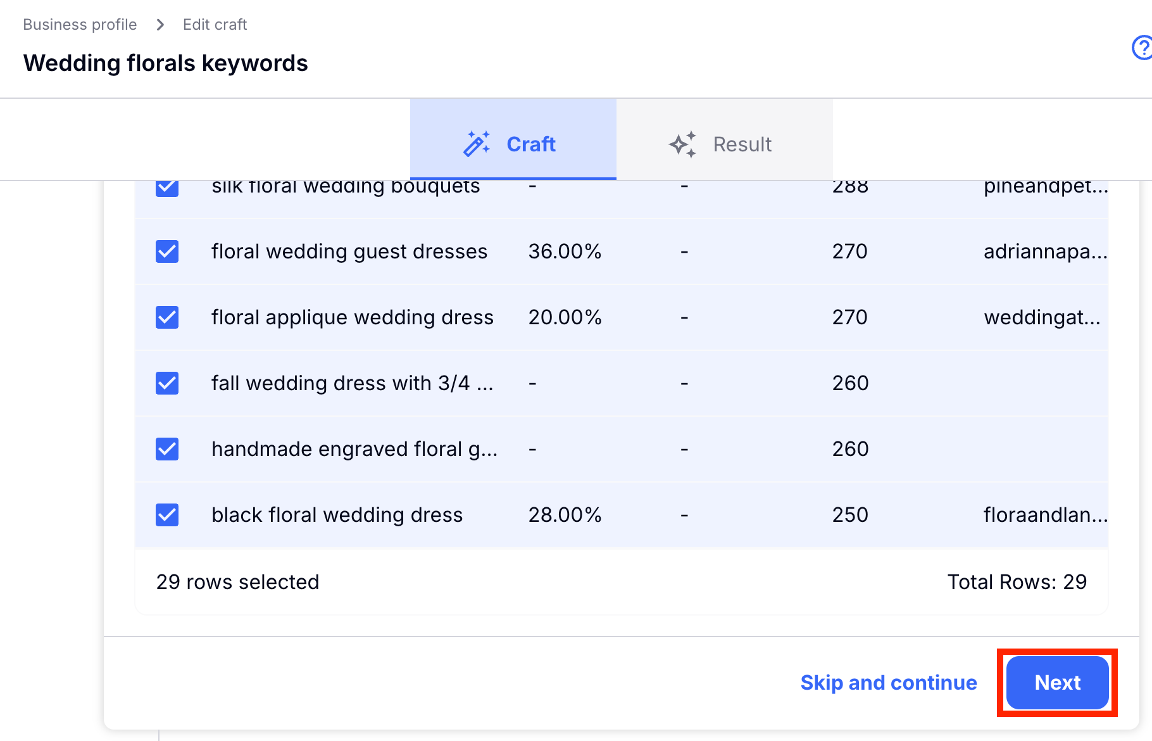The width and height of the screenshot is (1152, 741).
Task: Select the Craft tab
Action: pyautogui.click(x=513, y=144)
